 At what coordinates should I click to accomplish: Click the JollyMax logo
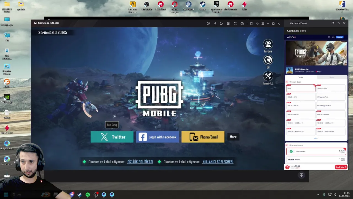(x=291, y=37)
